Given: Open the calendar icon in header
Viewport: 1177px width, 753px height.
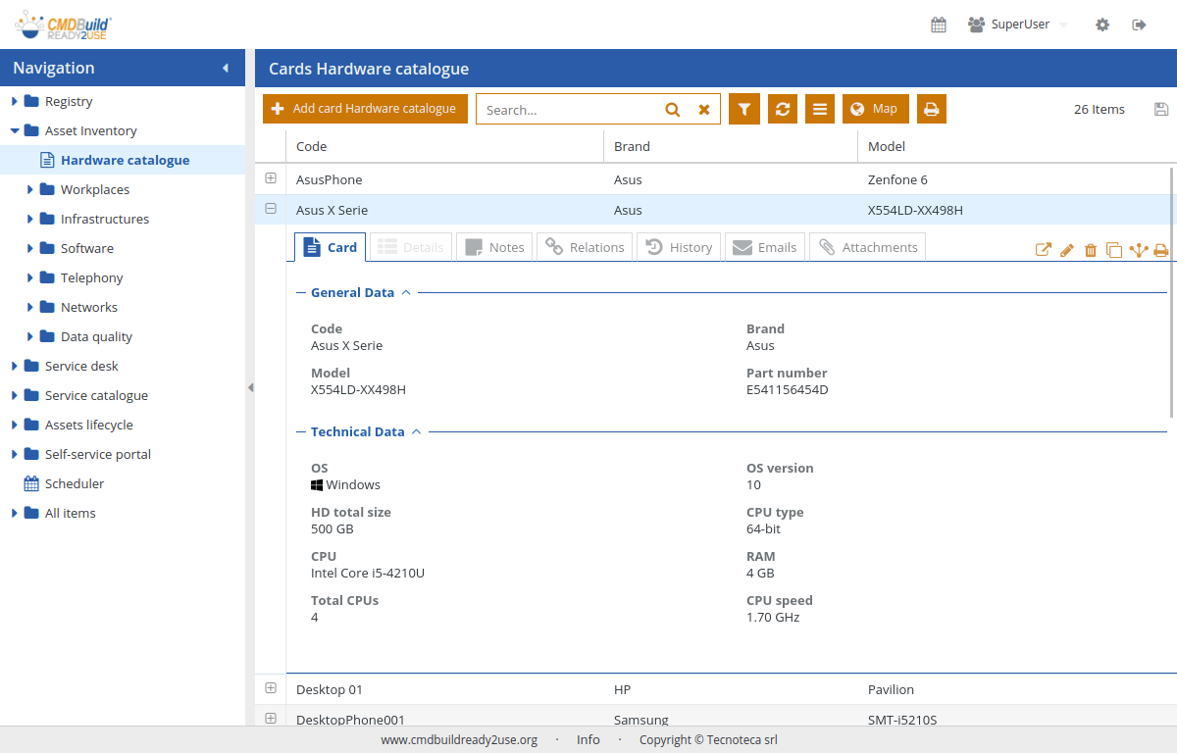Looking at the screenshot, I should point(939,25).
